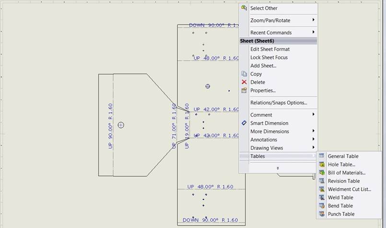The width and height of the screenshot is (386, 228).
Task: Click the Properties icon
Action: (244, 90)
